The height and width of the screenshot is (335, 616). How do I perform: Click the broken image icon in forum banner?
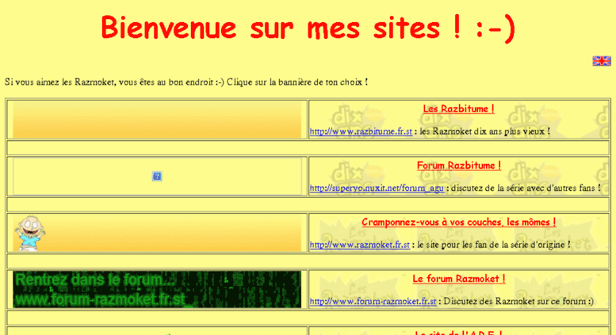(157, 176)
